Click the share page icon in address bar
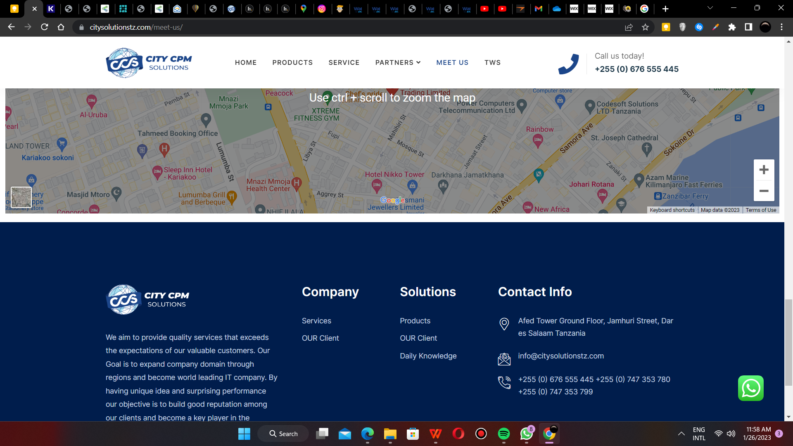The image size is (793, 446). 629,27
